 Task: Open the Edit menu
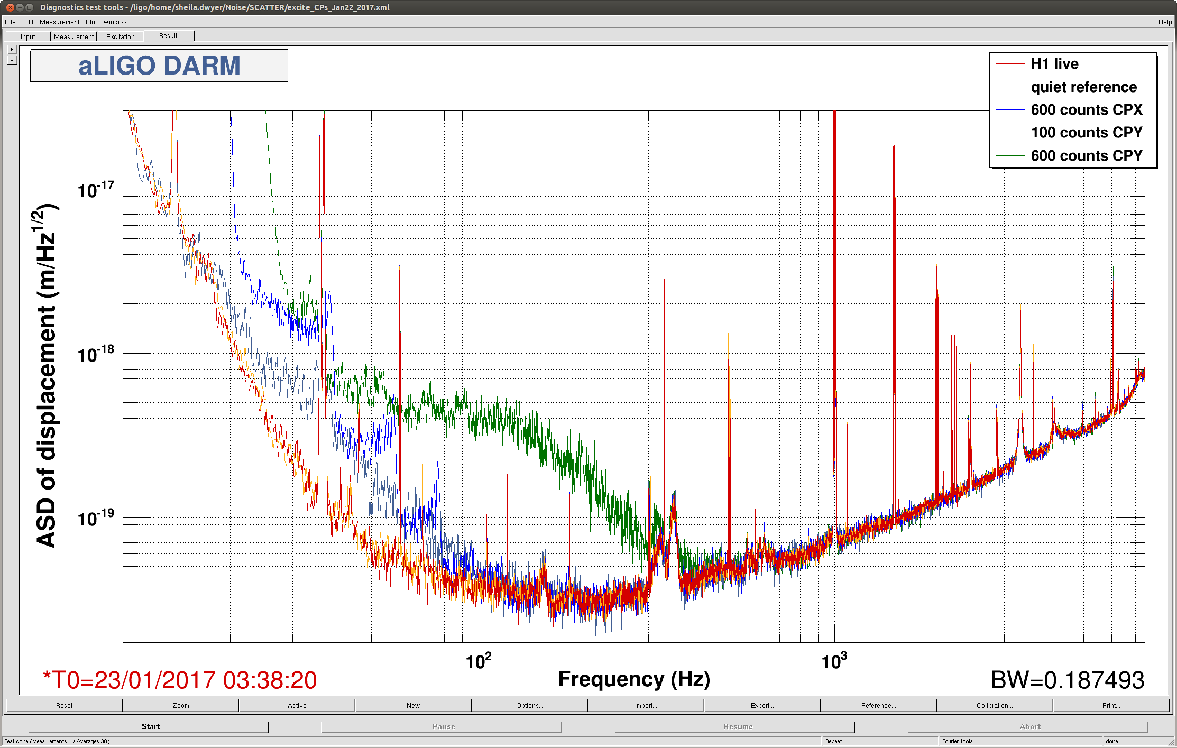coord(28,22)
